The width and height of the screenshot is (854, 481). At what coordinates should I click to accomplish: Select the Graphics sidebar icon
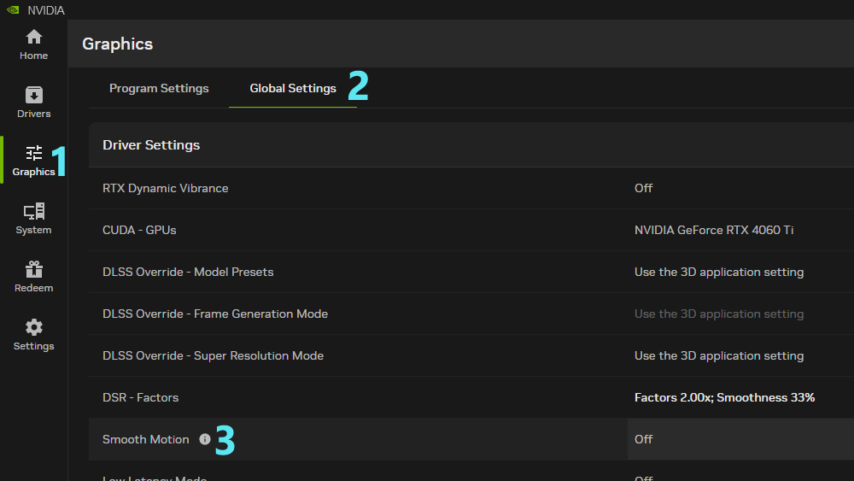(34, 154)
